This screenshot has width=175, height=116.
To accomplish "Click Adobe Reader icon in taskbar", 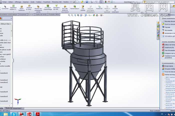I will (37, 114).
